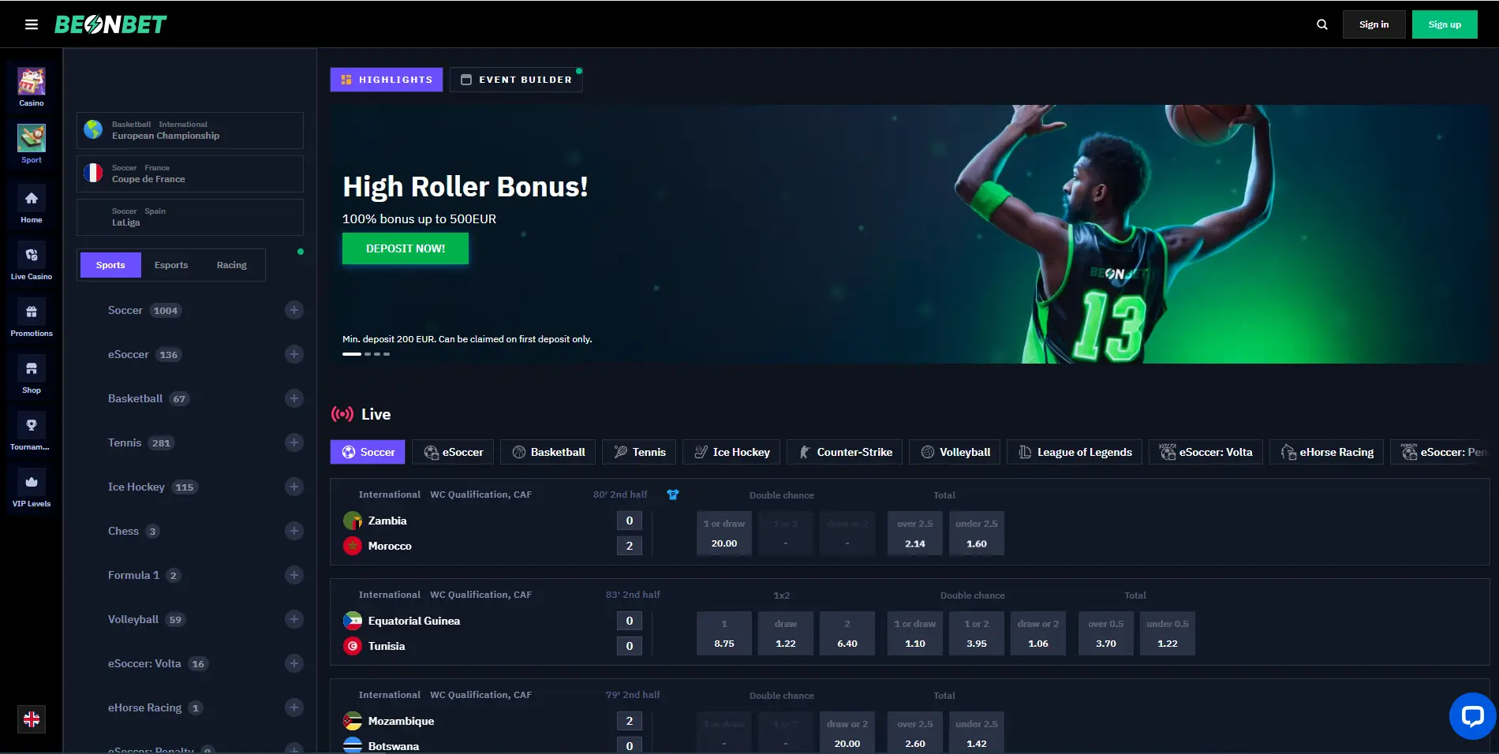Expand Volleyball 59 category
Screen dimensions: 1499x754
[294, 619]
